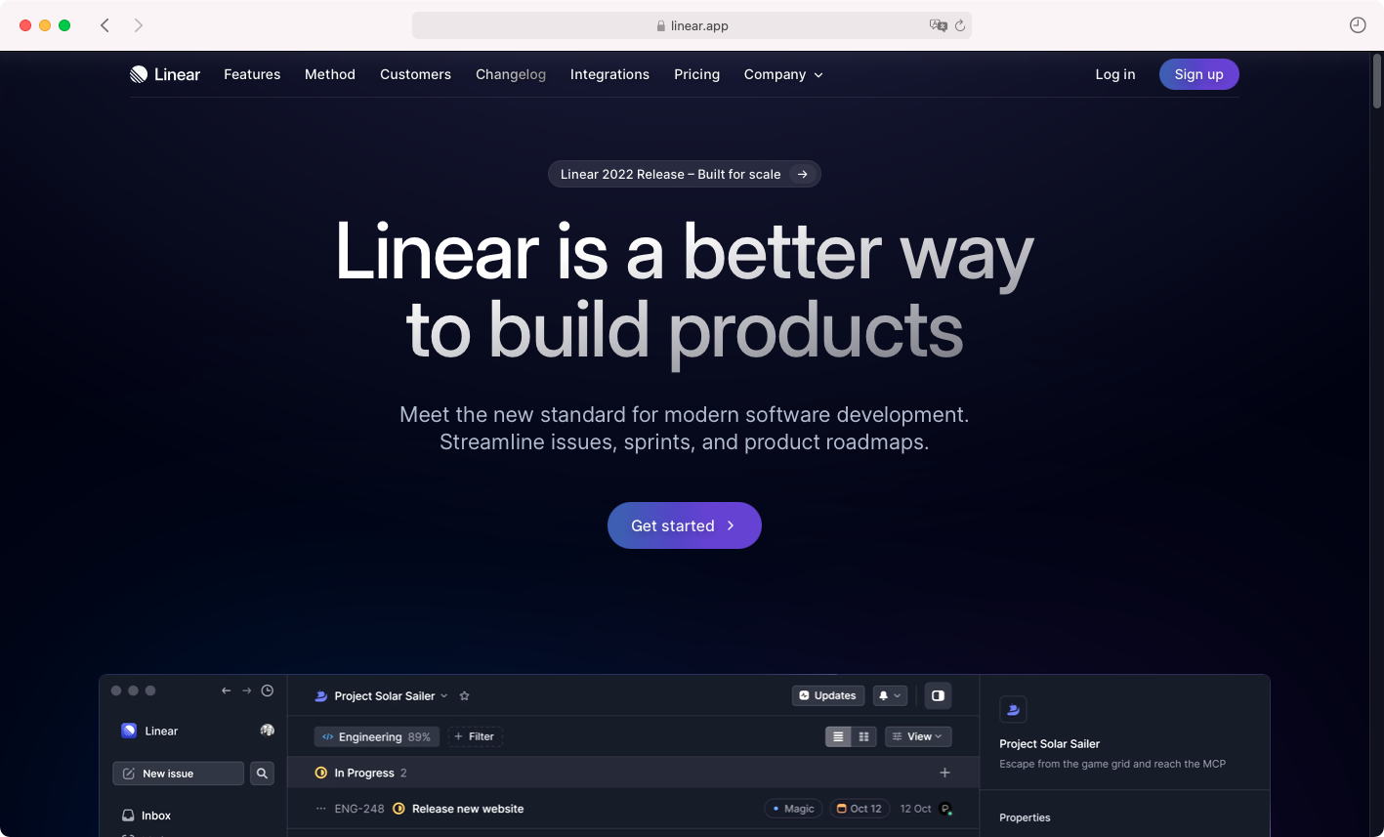This screenshot has width=1384, height=837.
Task: Open Integrations
Action: [x=609, y=74]
